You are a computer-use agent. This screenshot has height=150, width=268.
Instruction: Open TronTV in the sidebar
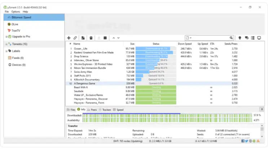click(x=16, y=31)
